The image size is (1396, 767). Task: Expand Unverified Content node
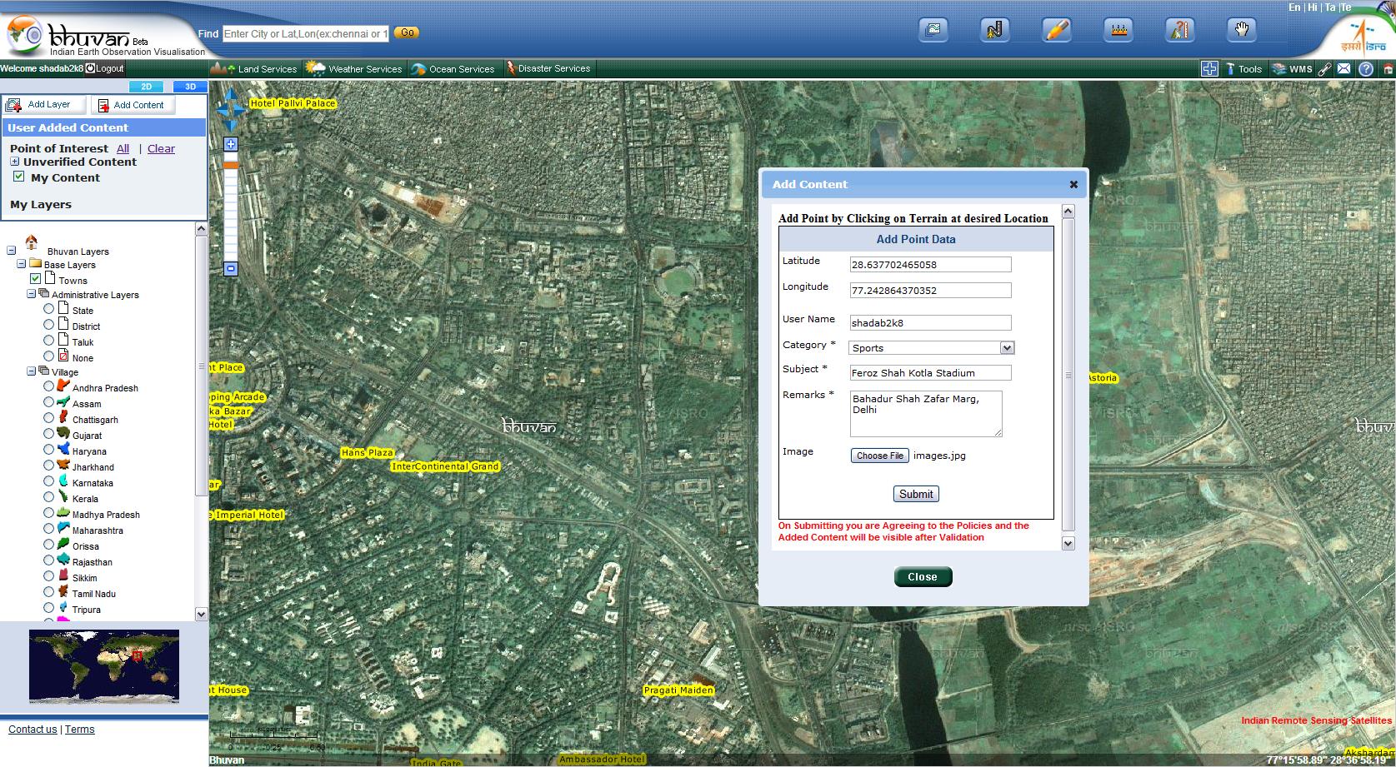[14, 162]
